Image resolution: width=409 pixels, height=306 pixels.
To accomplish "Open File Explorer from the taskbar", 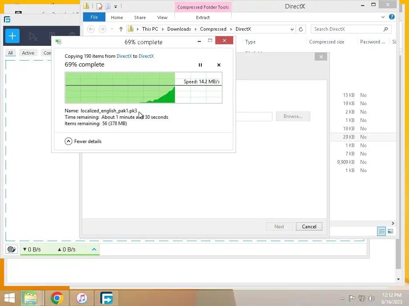I will pos(30,298).
